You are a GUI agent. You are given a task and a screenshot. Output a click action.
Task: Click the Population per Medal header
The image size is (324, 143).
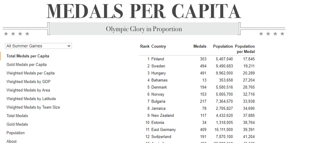coord(245,49)
